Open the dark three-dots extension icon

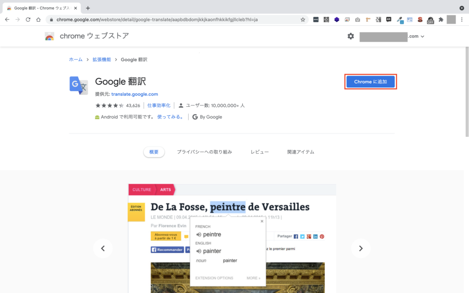[316, 19]
